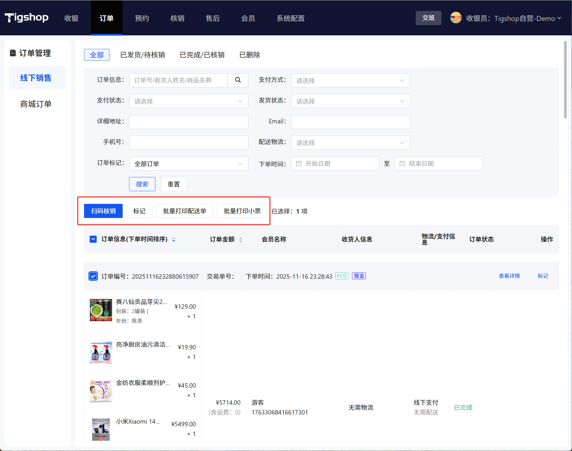Sort by order time arrows icon
This screenshot has width=572, height=451.
(174, 239)
